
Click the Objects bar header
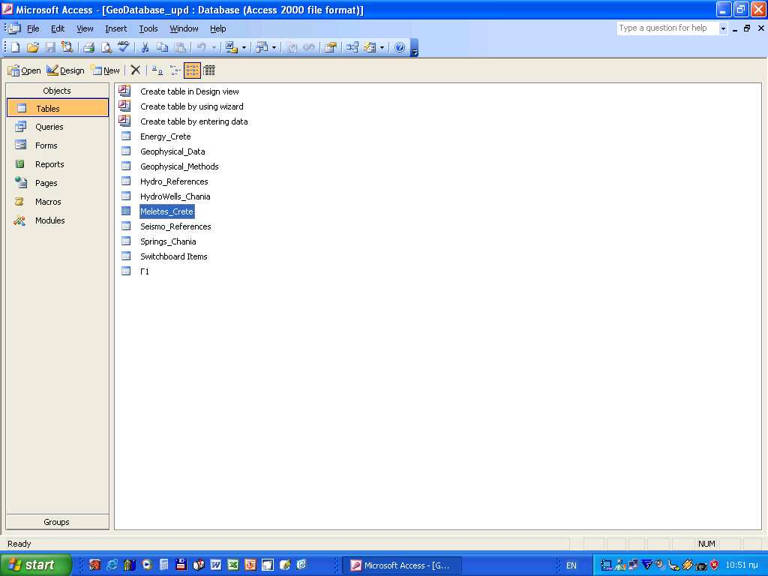point(57,91)
